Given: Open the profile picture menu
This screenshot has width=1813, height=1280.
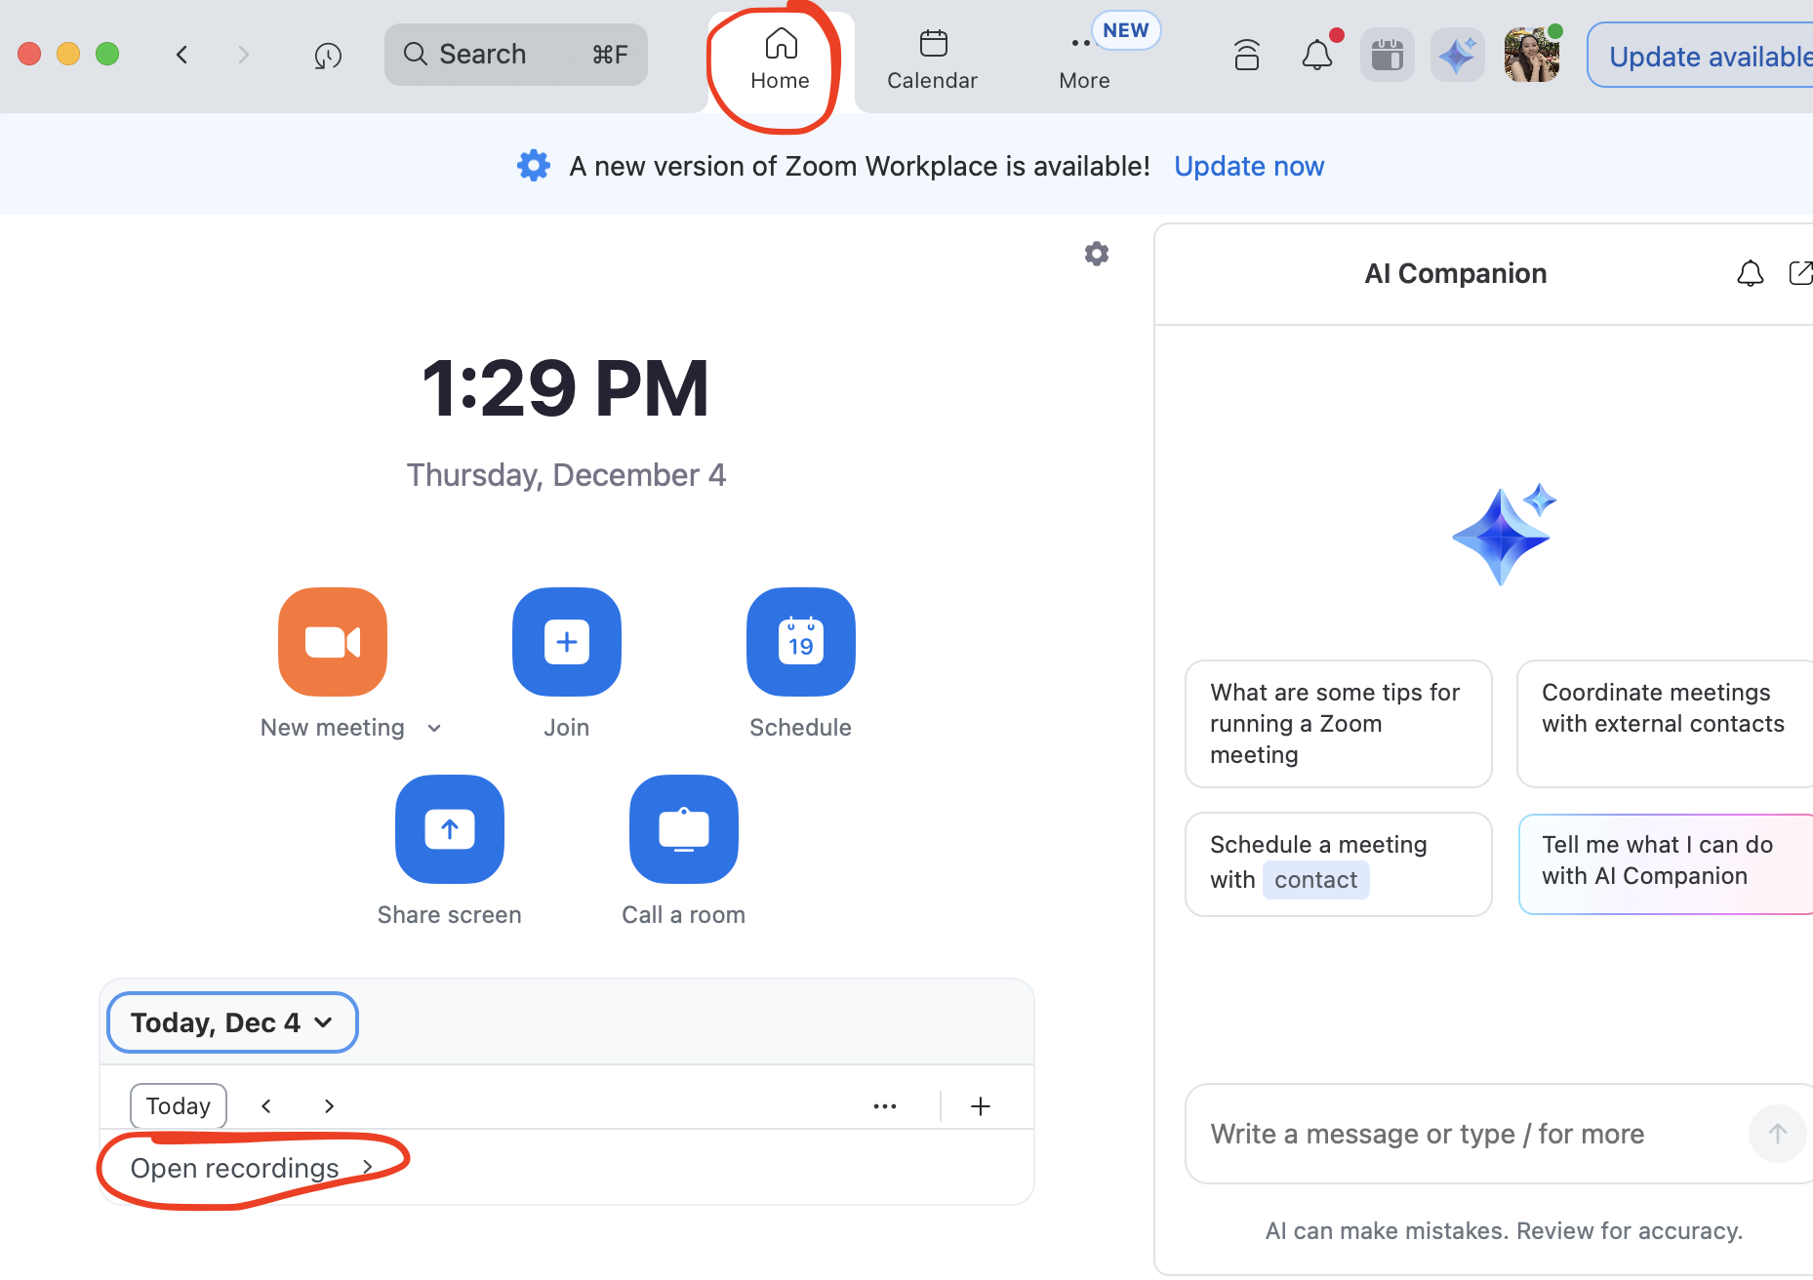Looking at the screenshot, I should coord(1531,55).
